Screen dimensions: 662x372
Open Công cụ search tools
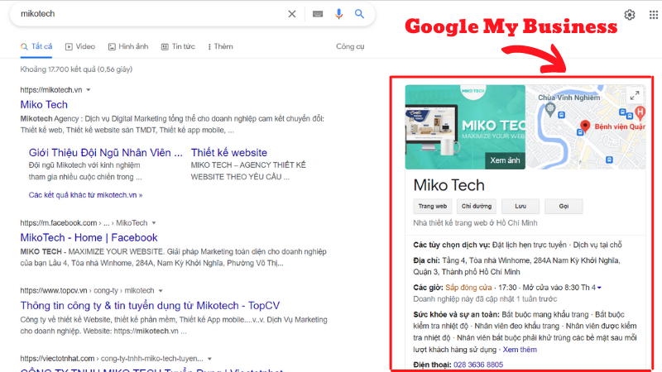pyautogui.click(x=350, y=46)
